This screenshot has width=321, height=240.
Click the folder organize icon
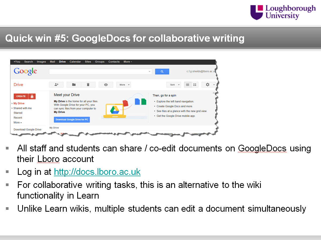pos(74,85)
